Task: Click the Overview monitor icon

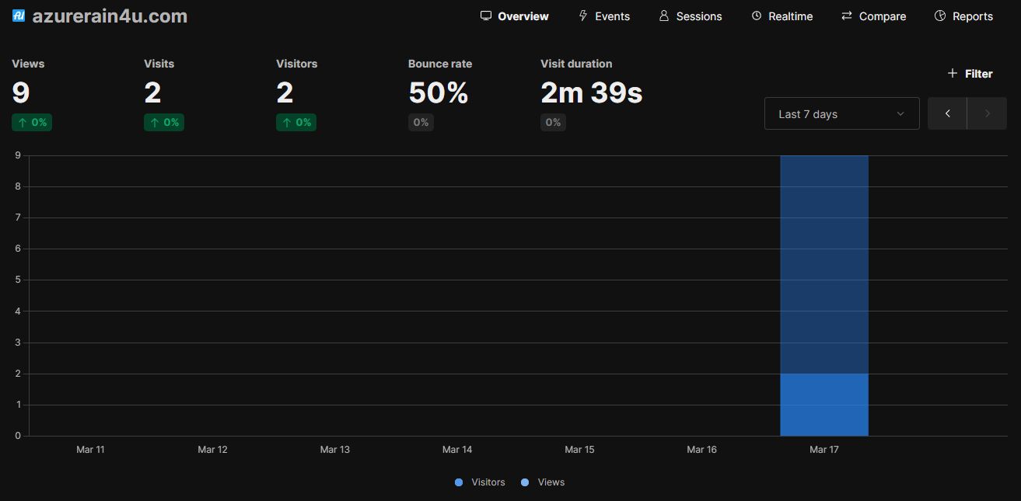Action: (x=486, y=16)
